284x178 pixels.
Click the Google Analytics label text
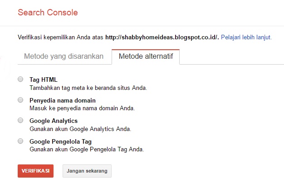tap(54, 121)
